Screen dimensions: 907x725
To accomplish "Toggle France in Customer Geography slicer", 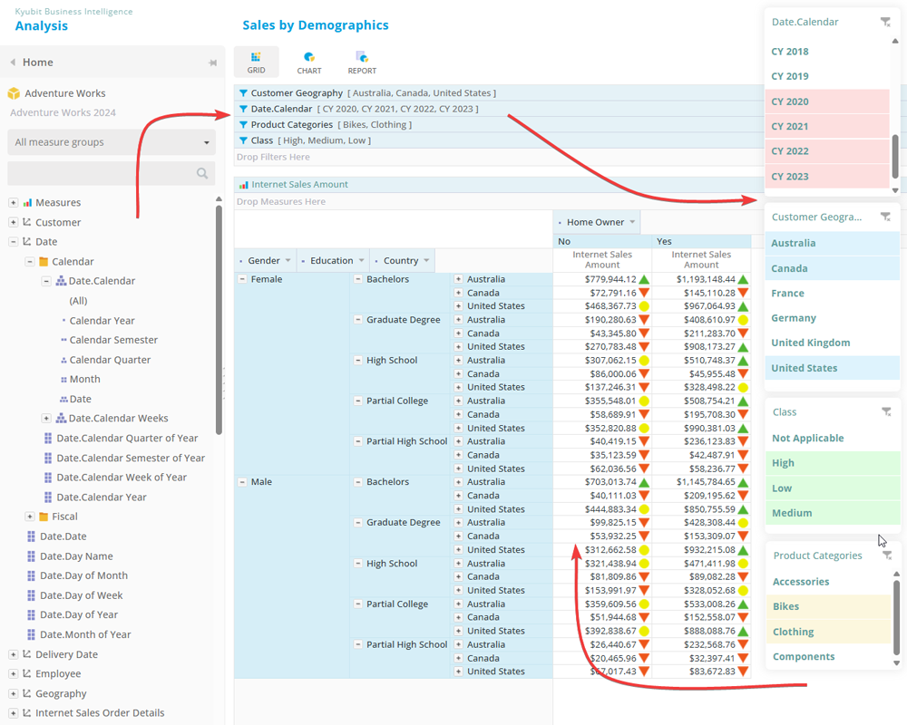I will pyautogui.click(x=787, y=293).
